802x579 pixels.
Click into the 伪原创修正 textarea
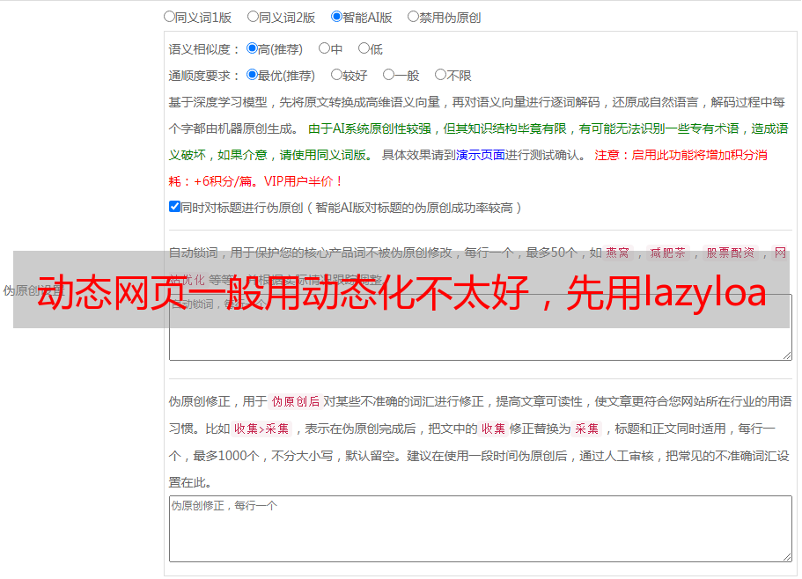pyautogui.click(x=481, y=529)
